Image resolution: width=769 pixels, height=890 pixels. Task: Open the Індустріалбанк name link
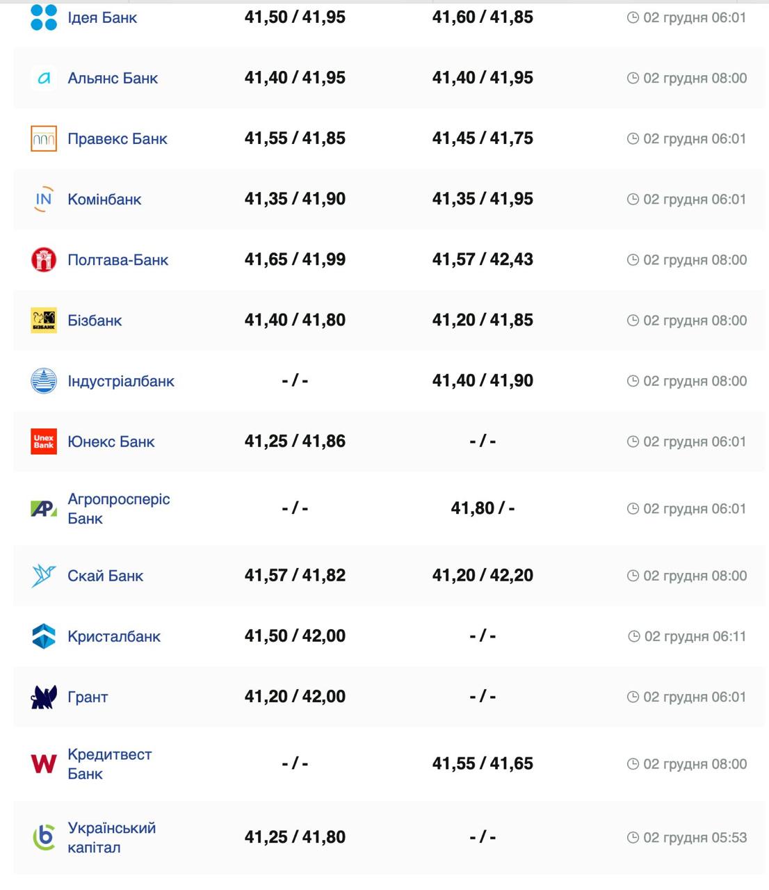[120, 381]
